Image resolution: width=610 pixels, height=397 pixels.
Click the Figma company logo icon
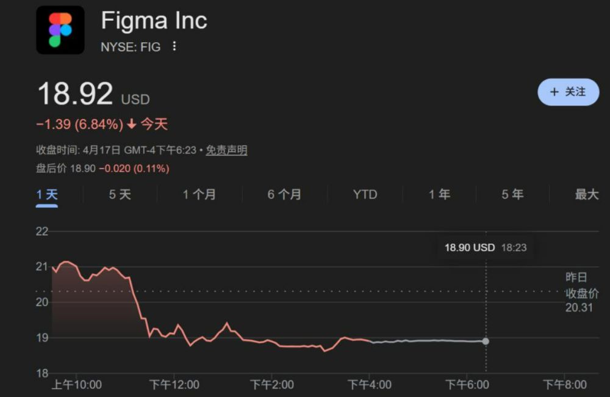(x=60, y=30)
